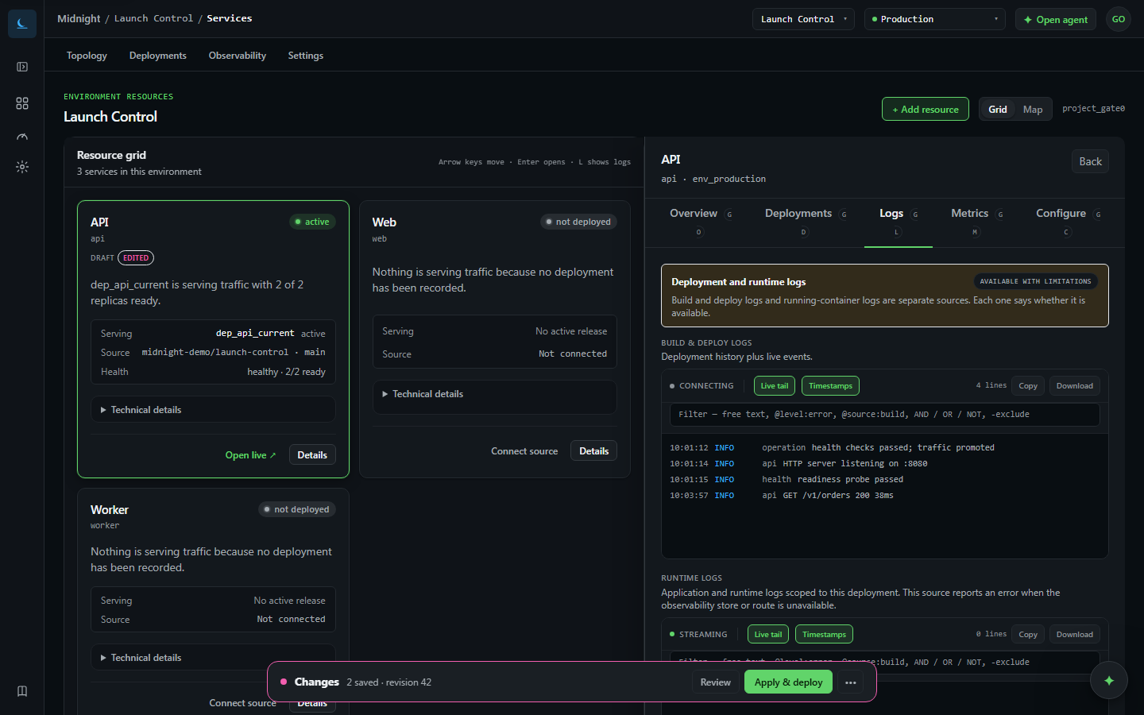
Task: Switch resource view to Grid
Action: [998, 110]
